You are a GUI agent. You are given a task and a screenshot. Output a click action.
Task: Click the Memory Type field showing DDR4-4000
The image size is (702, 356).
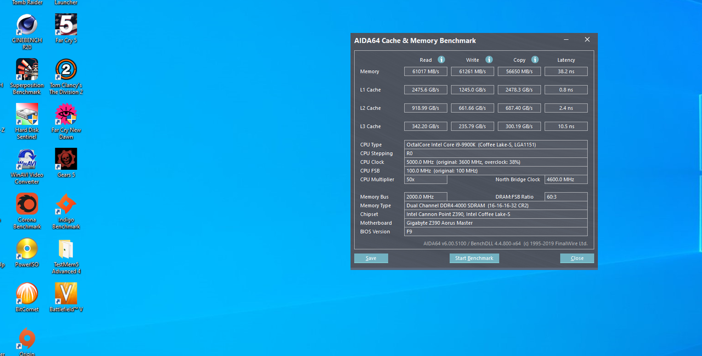(496, 205)
